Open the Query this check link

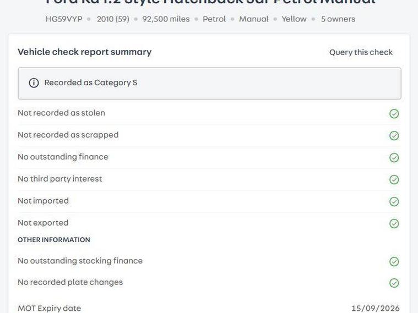[361, 52]
